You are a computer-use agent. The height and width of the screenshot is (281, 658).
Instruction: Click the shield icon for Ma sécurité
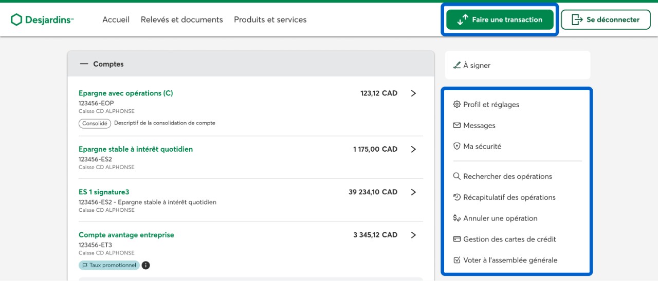pyautogui.click(x=456, y=147)
